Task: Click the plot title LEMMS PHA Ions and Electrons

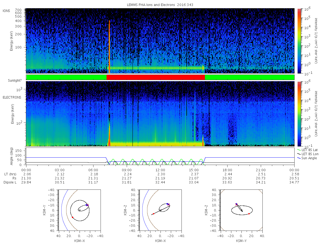Action: tap(161, 5)
